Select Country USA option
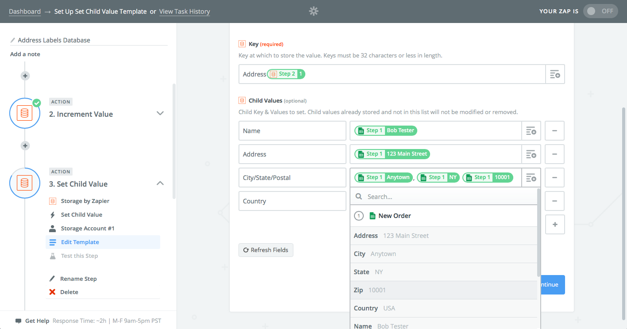 443,309
